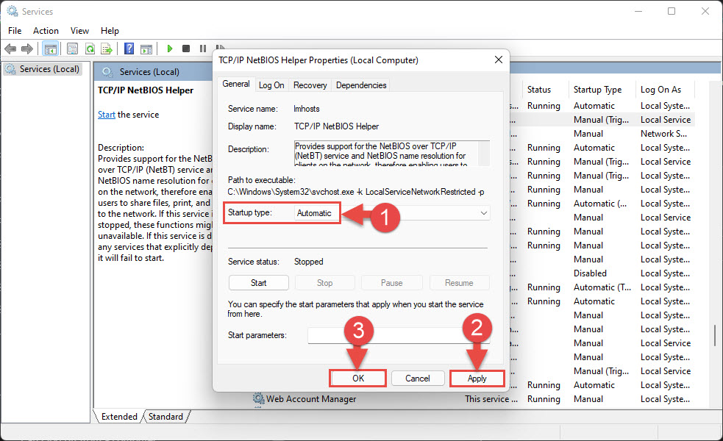Click the Stop Service square toolbar icon
The width and height of the screenshot is (723, 441).
[x=186, y=49]
